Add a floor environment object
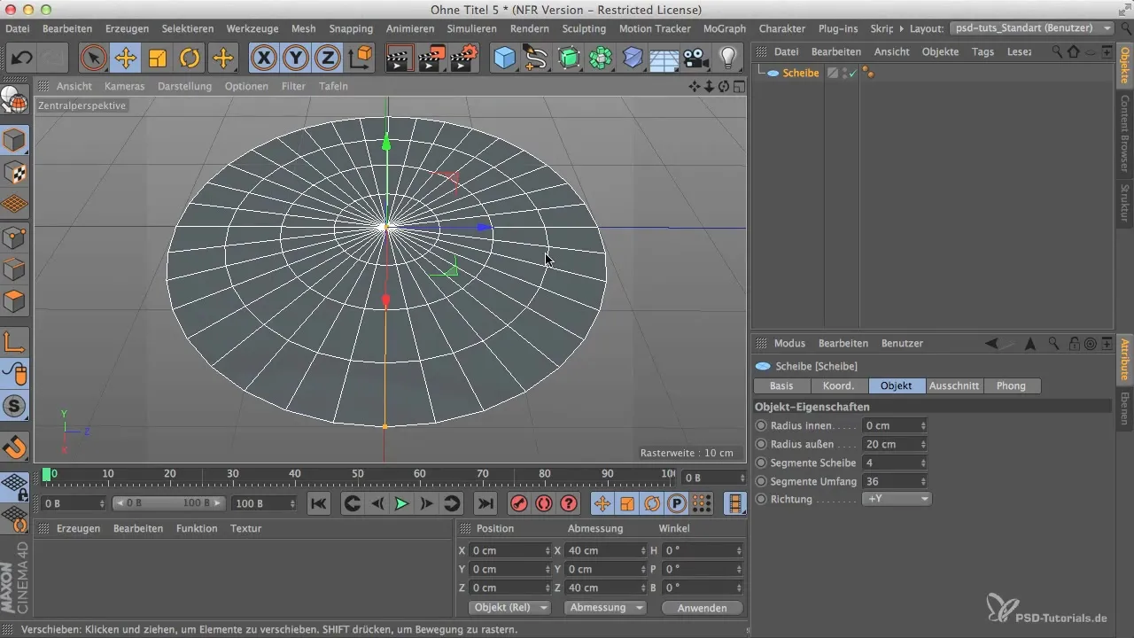 (x=664, y=58)
